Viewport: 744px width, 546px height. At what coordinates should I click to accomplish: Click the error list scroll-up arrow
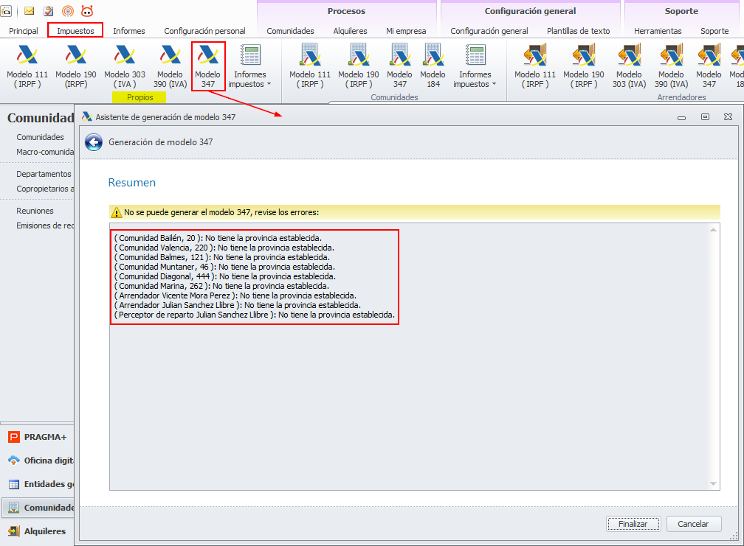(713, 230)
